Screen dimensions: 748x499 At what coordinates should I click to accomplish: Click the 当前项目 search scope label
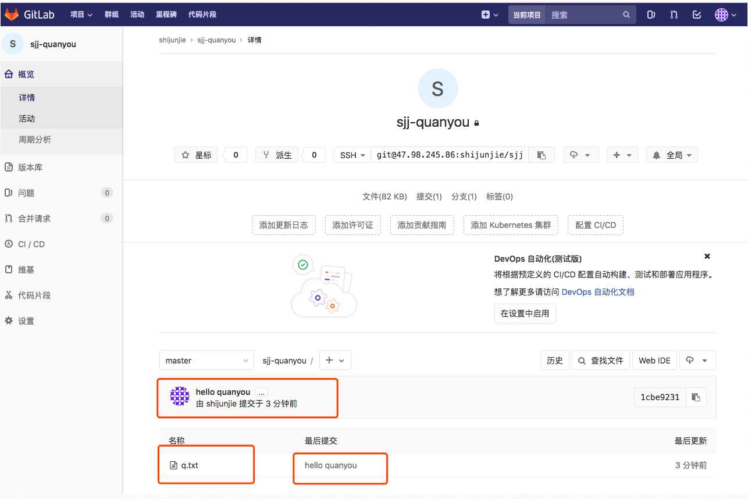tap(527, 15)
